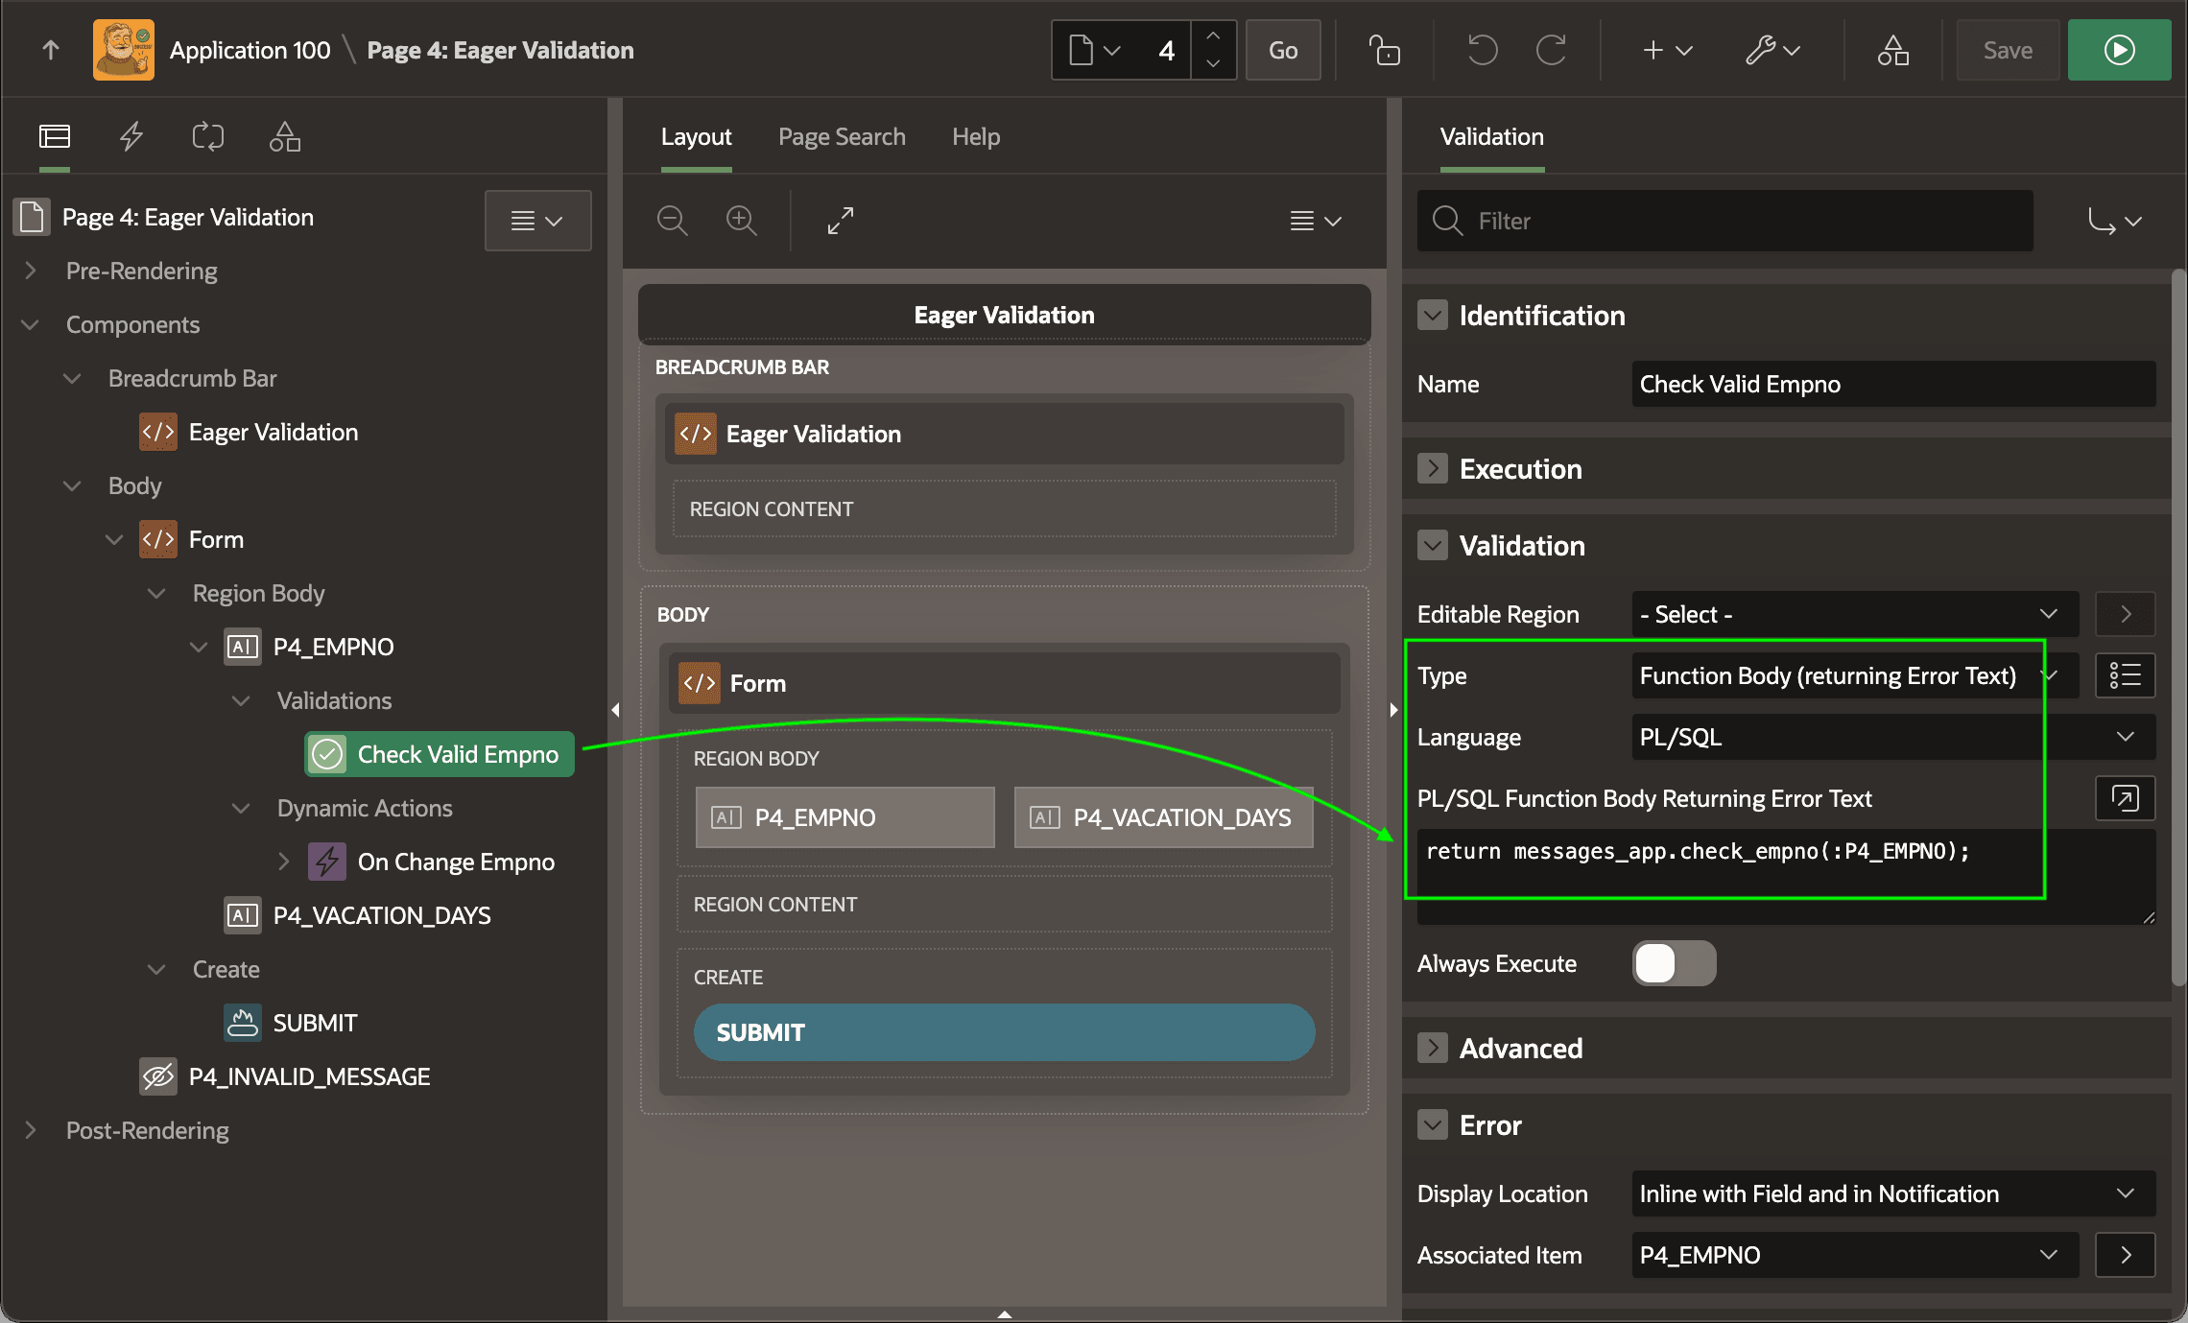The width and height of the screenshot is (2188, 1323).
Task: Open the page selector document icon
Action: pyautogui.click(x=1094, y=50)
